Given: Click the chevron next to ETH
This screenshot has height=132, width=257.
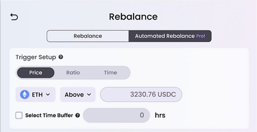Looking at the screenshot, I should (48, 95).
